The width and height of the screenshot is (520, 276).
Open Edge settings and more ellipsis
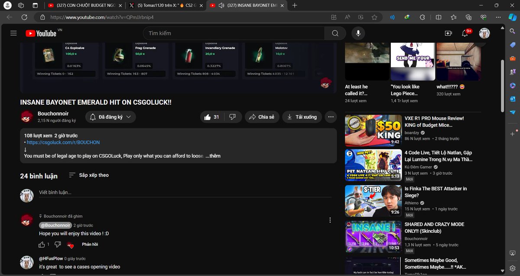[498, 17]
